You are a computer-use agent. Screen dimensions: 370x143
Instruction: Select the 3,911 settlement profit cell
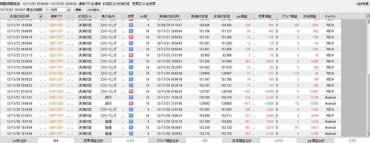click(310, 127)
